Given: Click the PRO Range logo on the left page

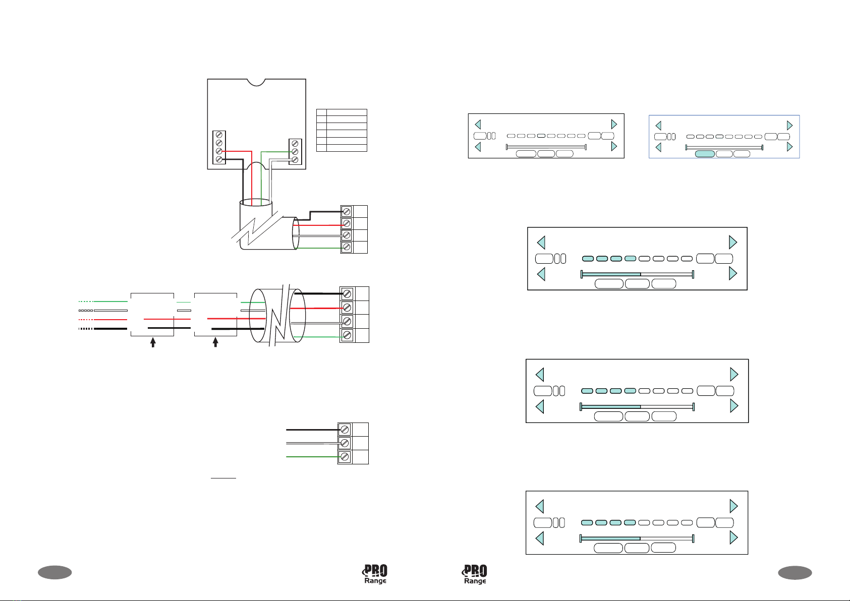Looking at the screenshot, I should pyautogui.click(x=375, y=574).
